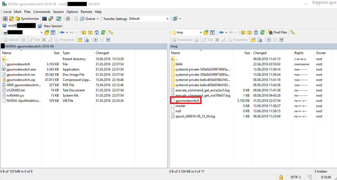Click the Compare Directories icon
Image resolution: width=337 pixels, height=180 pixels.
5,19
